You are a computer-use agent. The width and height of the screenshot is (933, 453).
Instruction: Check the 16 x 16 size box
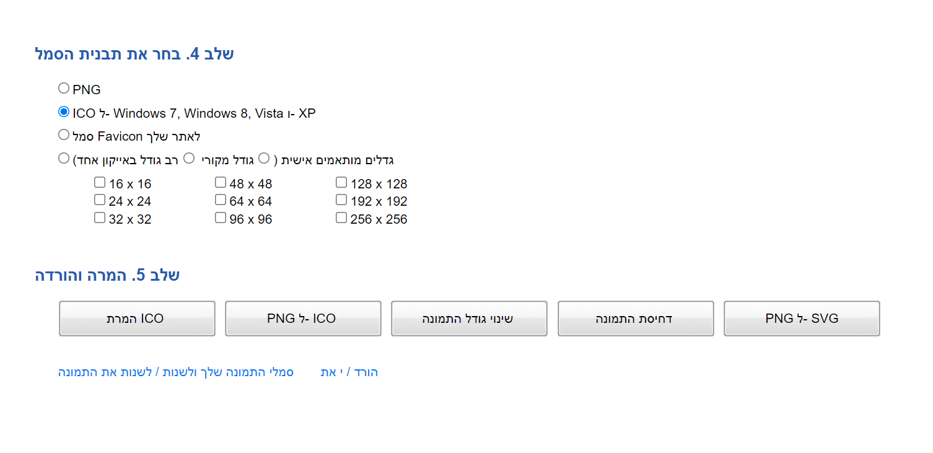[x=100, y=183]
